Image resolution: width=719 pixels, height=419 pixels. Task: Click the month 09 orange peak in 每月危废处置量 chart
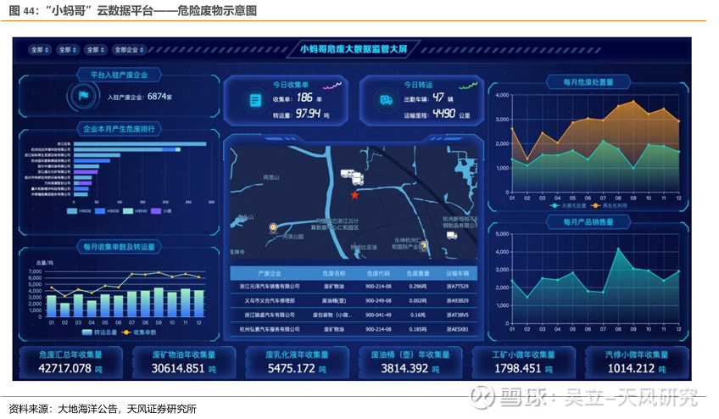coord(633,102)
